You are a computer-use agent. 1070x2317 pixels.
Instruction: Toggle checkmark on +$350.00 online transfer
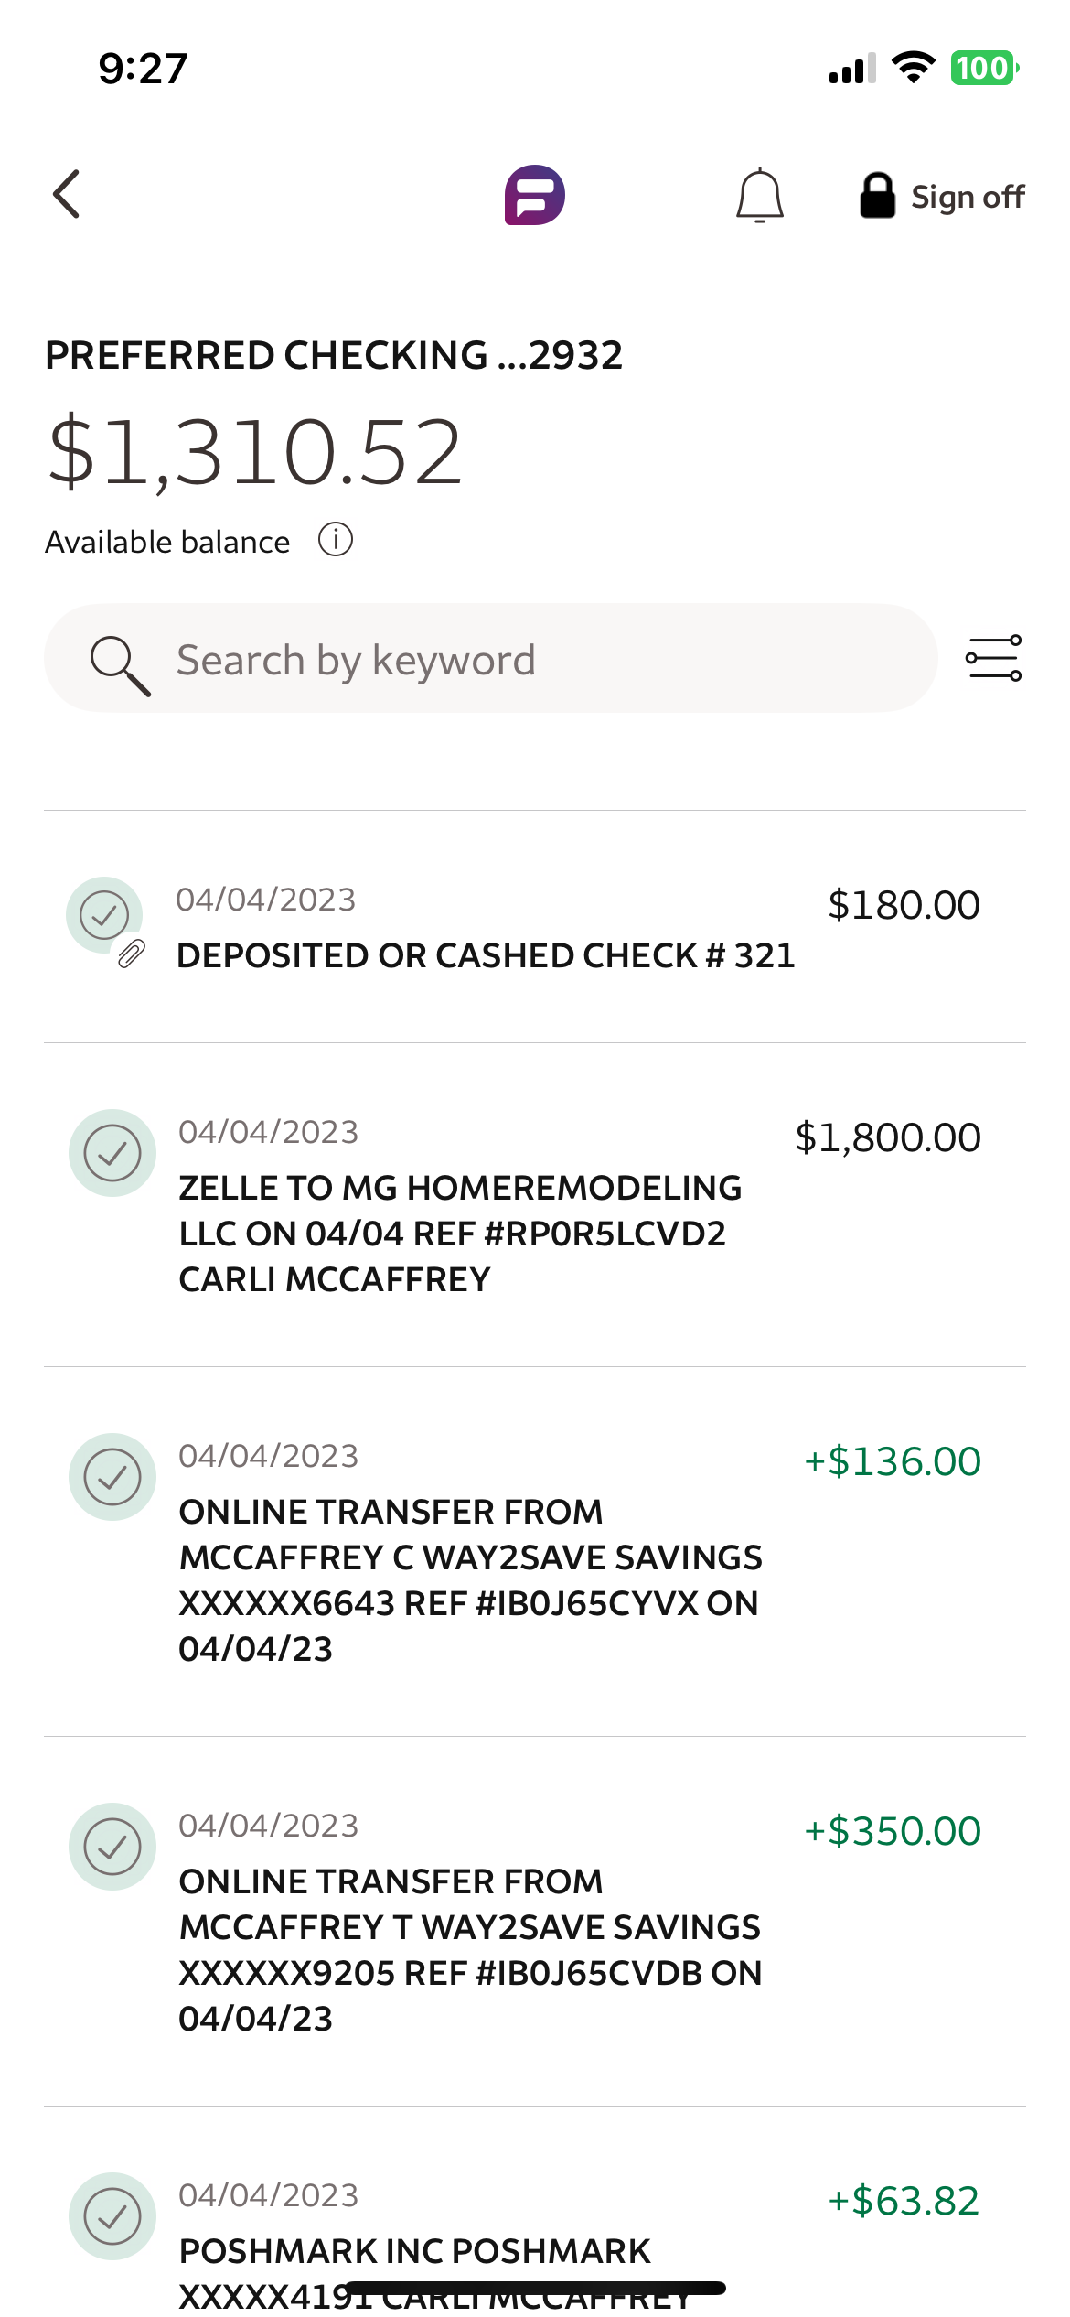click(x=112, y=1847)
